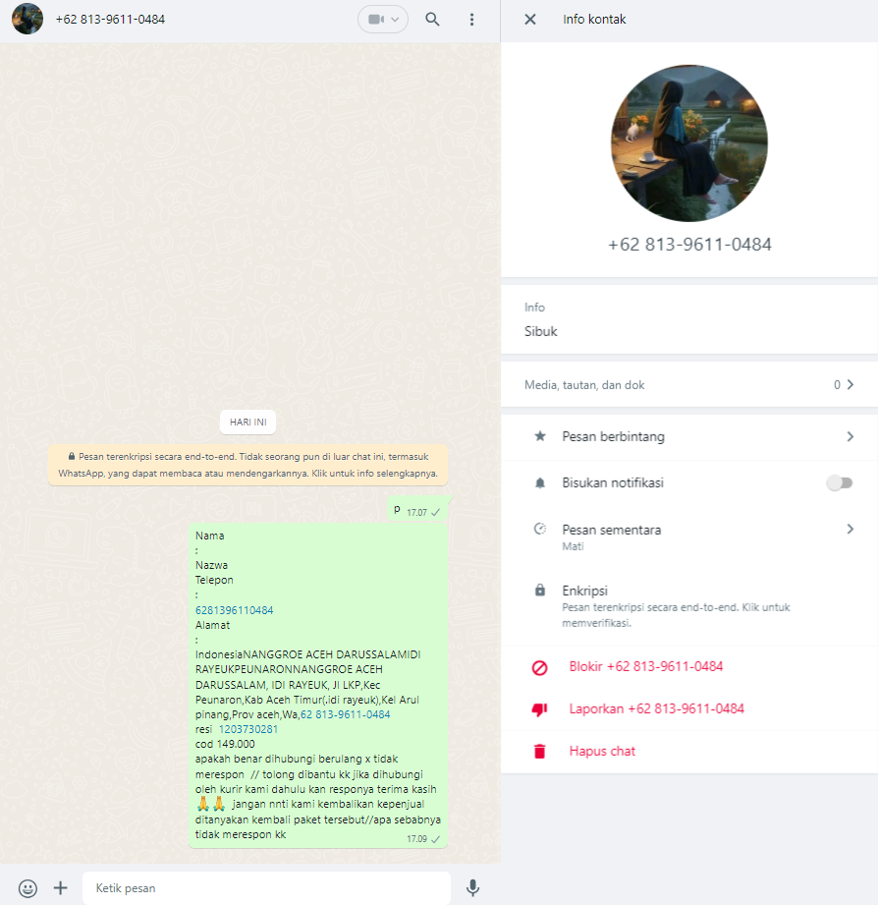The image size is (878, 905).
Task: Click the microphone voice message icon
Action: (473, 888)
